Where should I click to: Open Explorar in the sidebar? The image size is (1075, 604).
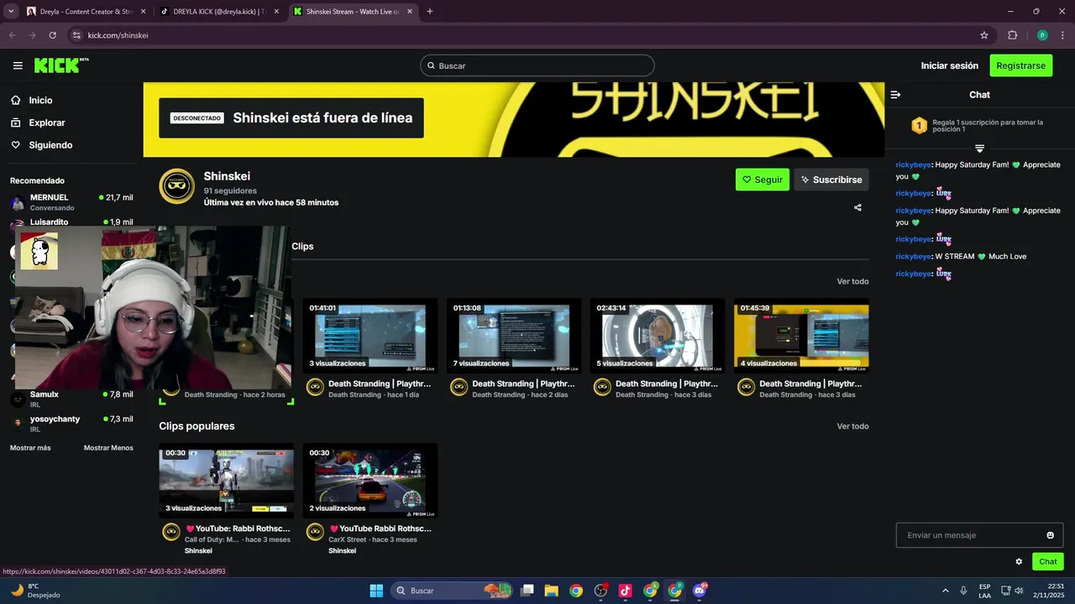click(x=46, y=122)
